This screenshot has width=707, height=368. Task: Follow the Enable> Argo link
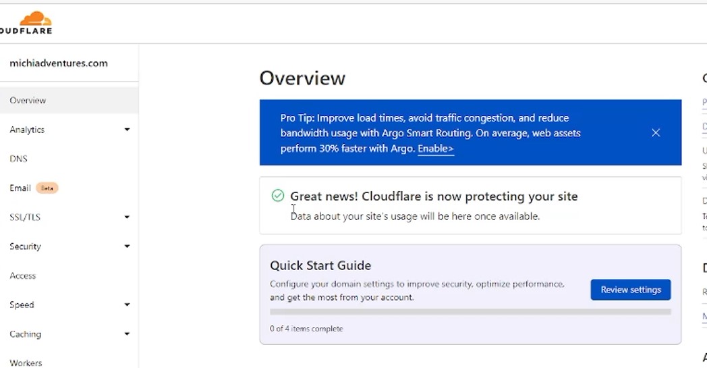(x=436, y=149)
